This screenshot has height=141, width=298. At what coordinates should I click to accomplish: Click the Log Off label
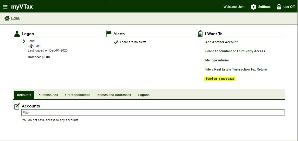coord(289,7)
